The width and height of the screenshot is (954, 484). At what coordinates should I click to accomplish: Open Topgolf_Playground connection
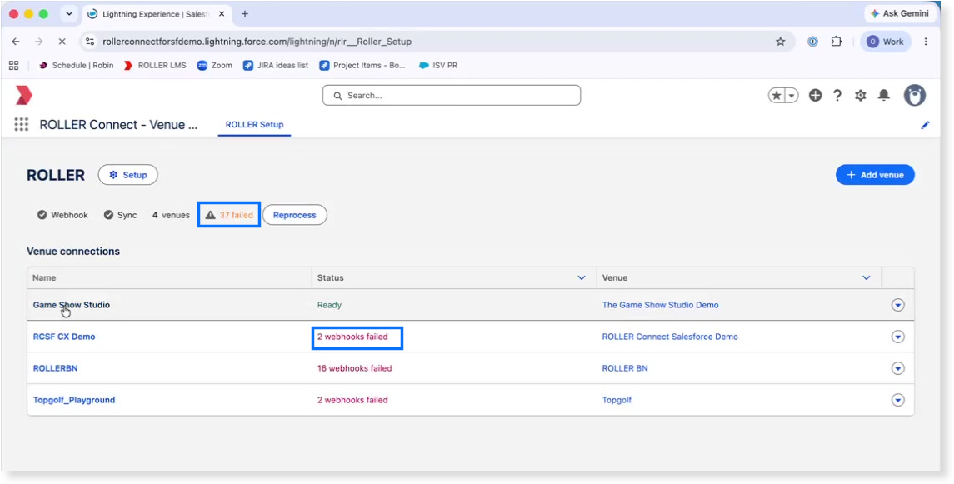point(73,400)
